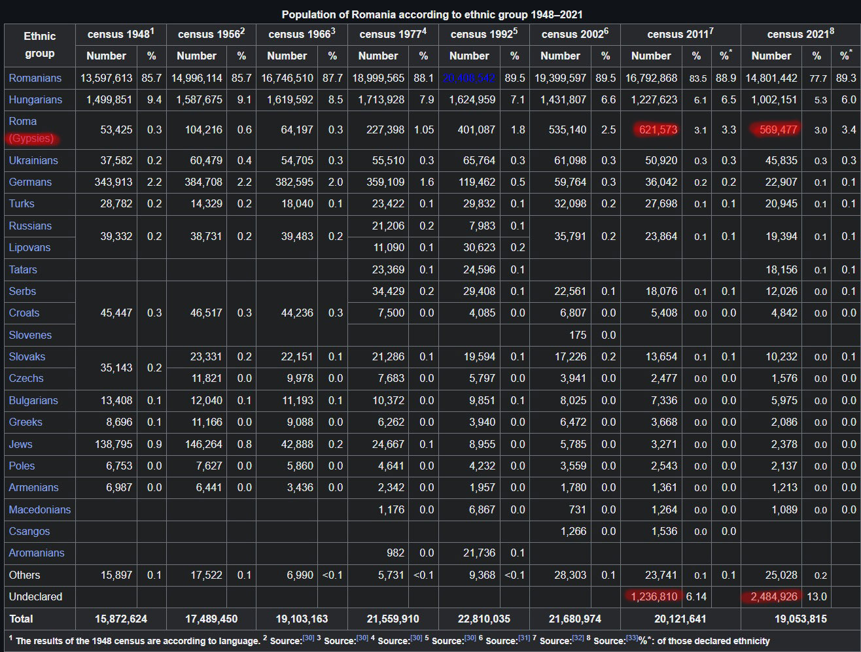Open the Macedonians link

tap(40, 509)
